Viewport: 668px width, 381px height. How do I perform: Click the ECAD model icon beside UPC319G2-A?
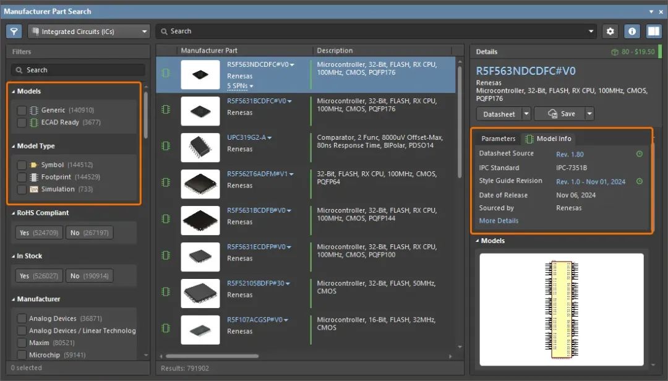(166, 146)
